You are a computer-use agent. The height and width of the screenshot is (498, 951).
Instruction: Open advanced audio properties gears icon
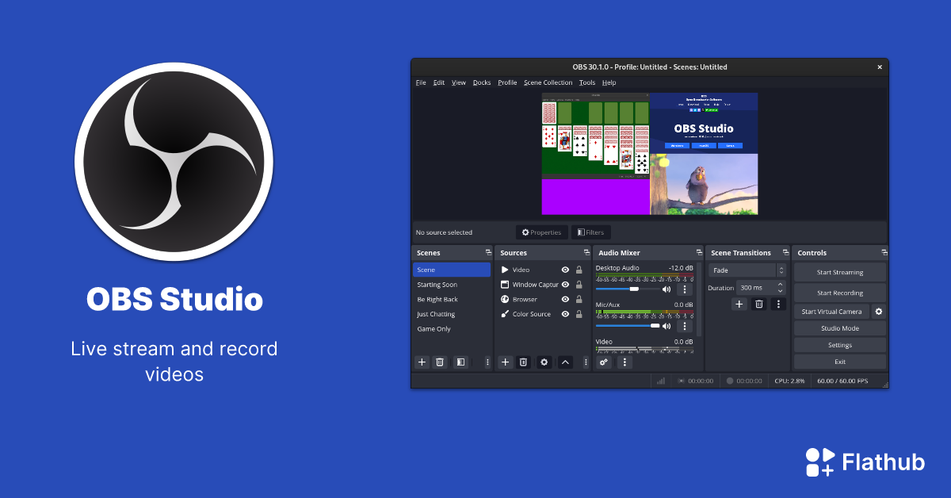(x=604, y=362)
